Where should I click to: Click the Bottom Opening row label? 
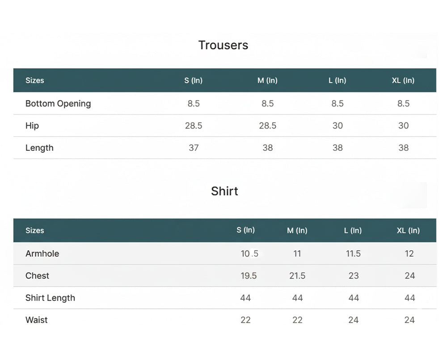pyautogui.click(x=58, y=104)
